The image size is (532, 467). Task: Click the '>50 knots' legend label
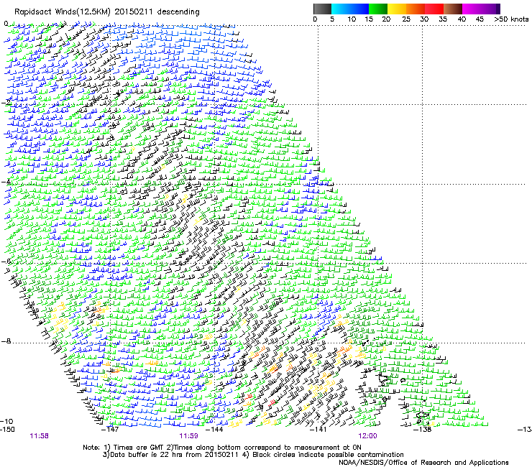tap(512, 19)
